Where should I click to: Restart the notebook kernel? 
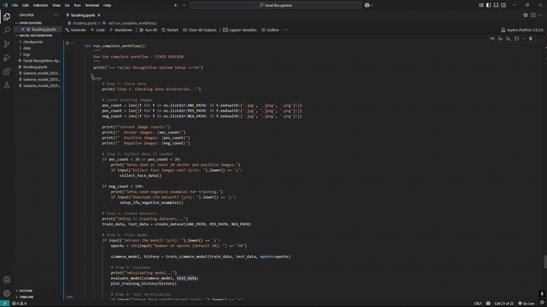point(170,30)
